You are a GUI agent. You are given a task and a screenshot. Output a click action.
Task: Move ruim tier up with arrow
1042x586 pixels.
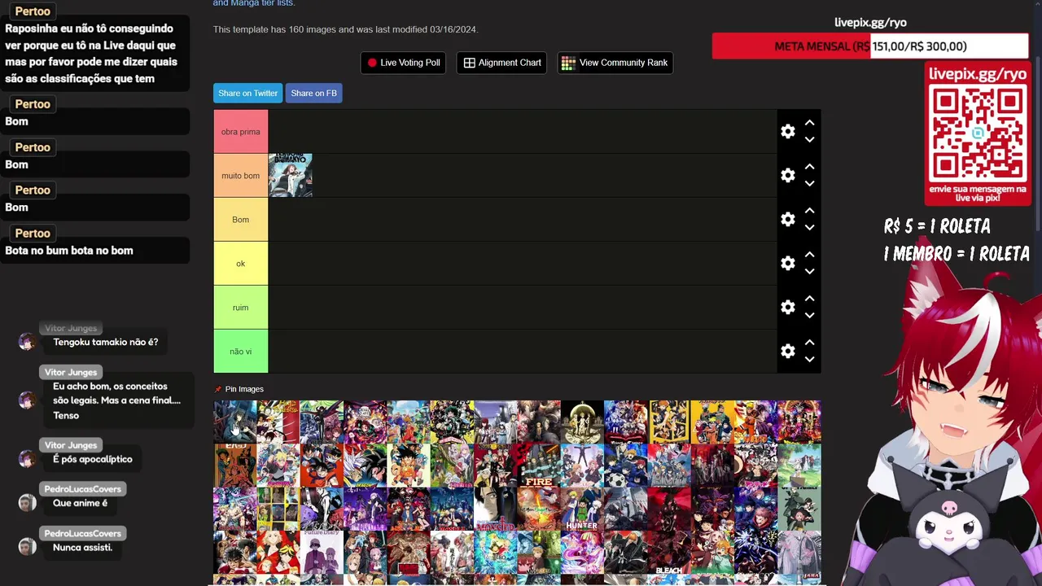click(x=809, y=299)
